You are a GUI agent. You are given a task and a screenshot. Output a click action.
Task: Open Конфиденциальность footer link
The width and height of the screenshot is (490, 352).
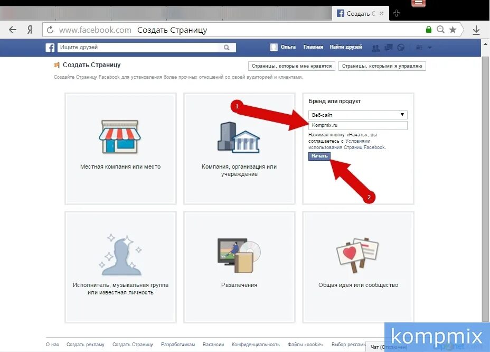coord(256,345)
